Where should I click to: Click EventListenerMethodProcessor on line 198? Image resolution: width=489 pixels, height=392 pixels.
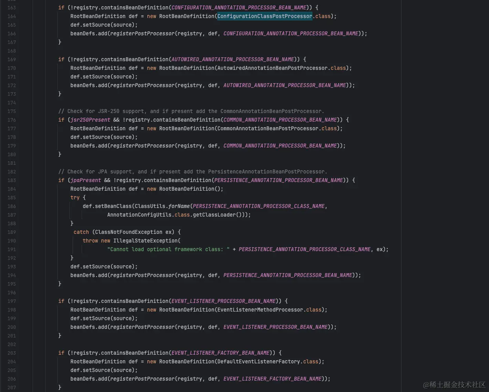tap(260, 310)
